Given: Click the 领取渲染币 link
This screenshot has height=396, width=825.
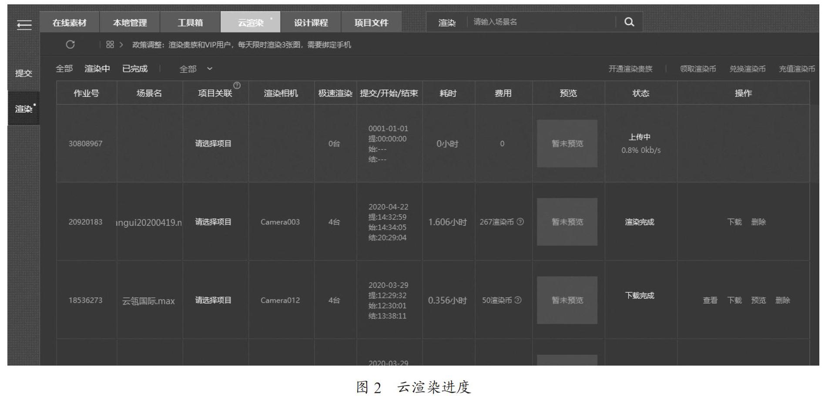Looking at the screenshot, I should coord(698,69).
